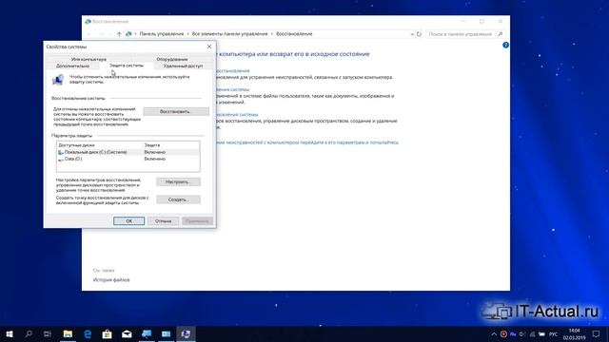Click the Отмена button
609x342 pixels.
pos(163,221)
